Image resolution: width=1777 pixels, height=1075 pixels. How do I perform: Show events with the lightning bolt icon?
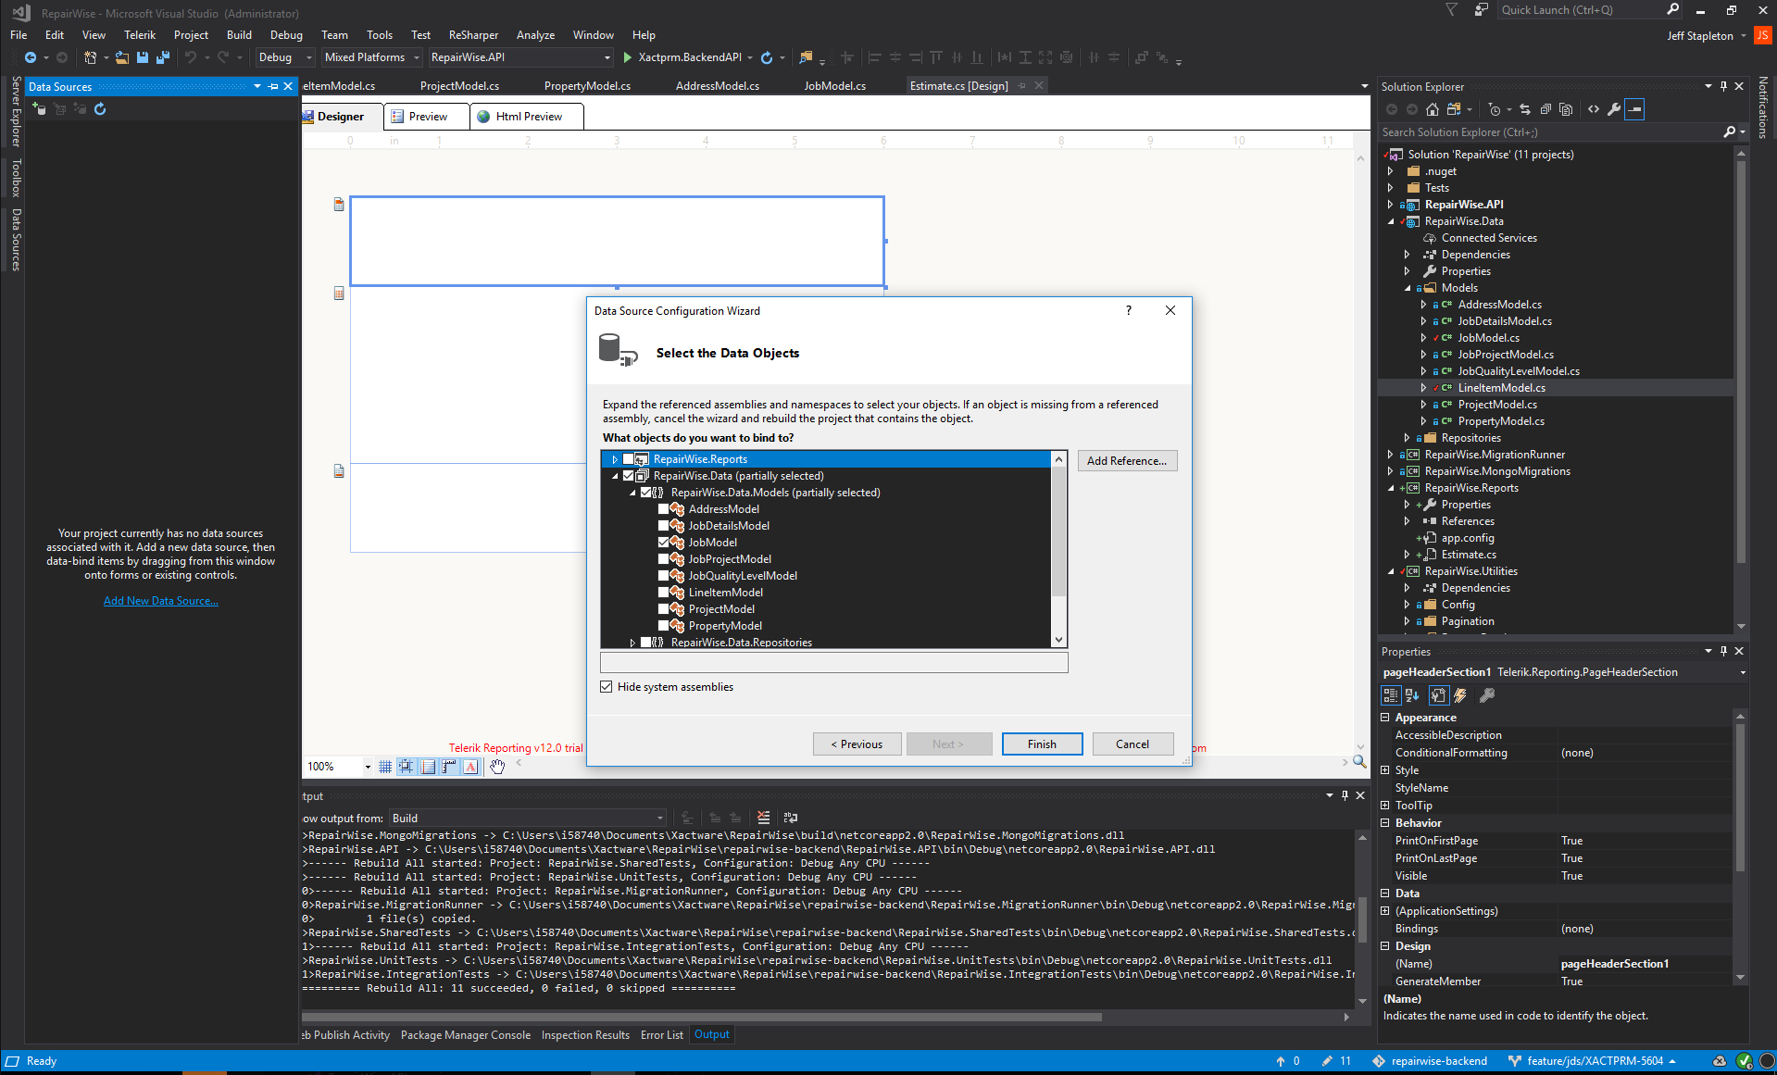pyautogui.click(x=1460, y=695)
